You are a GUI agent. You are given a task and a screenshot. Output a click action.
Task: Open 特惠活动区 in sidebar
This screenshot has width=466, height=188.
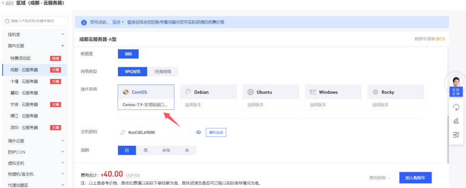coord(20,58)
